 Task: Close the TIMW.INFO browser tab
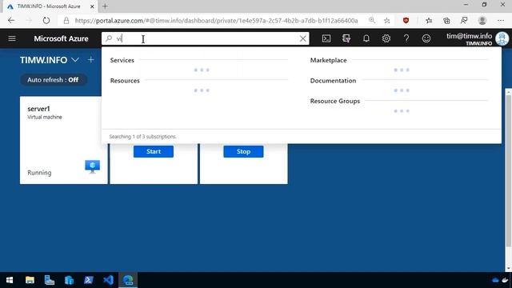pyautogui.click(x=92, y=6)
